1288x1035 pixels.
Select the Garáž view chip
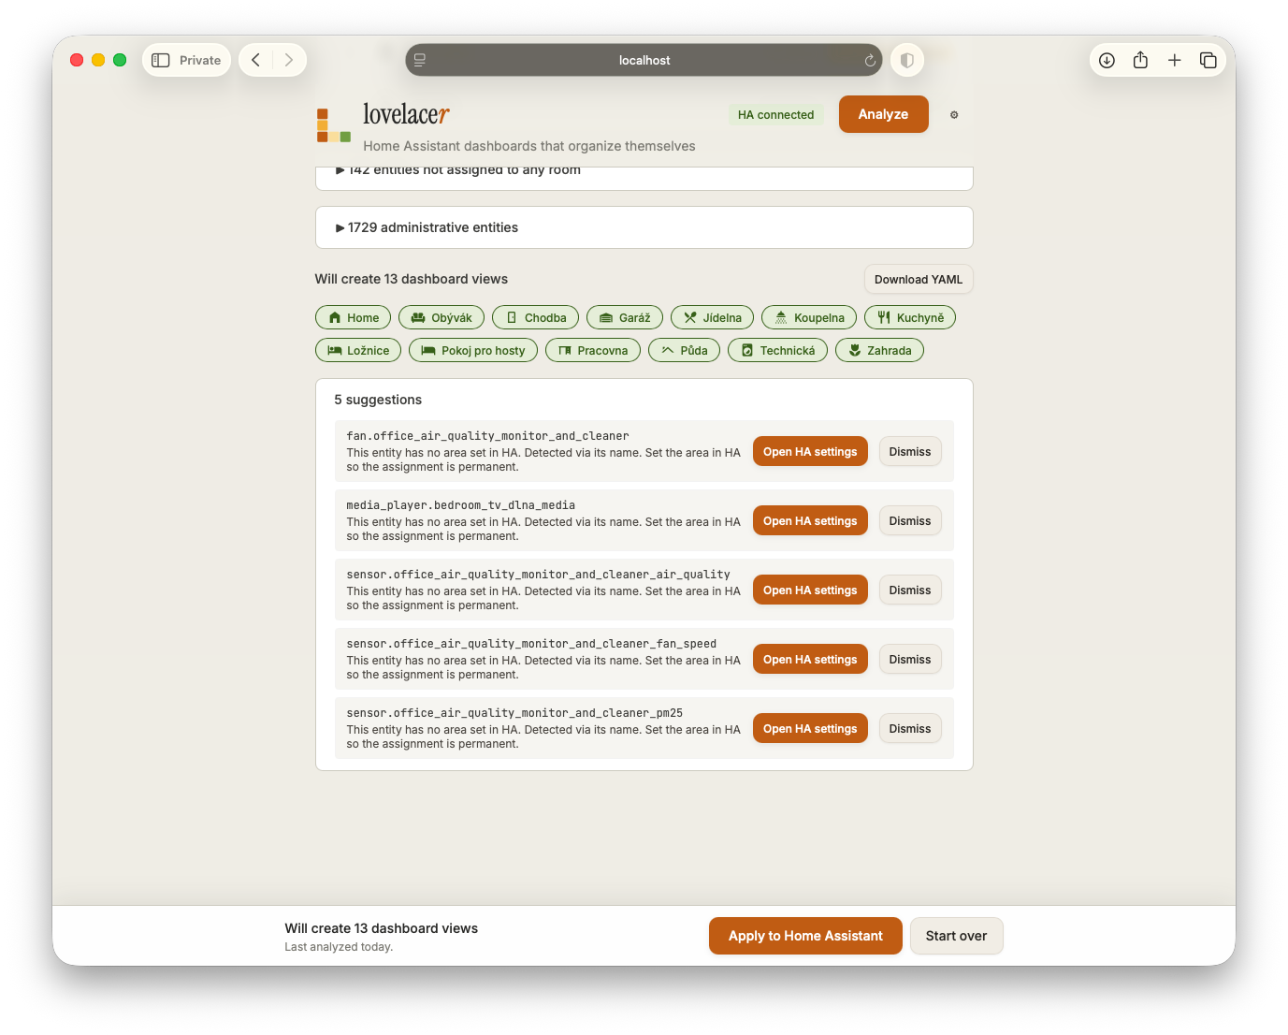625,318
